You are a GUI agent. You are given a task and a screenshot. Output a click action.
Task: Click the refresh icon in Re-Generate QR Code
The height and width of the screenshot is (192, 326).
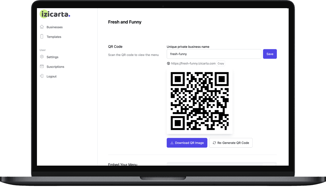click(214, 143)
